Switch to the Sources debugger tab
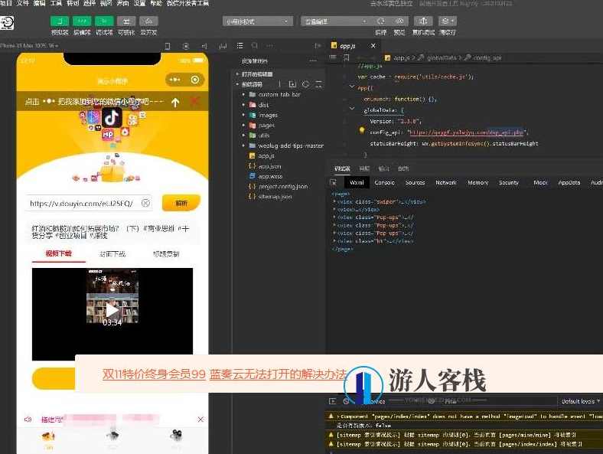This screenshot has height=454, width=603. coord(415,182)
